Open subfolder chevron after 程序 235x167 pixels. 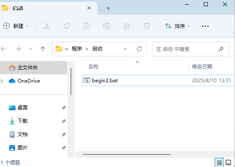[x=87, y=49]
